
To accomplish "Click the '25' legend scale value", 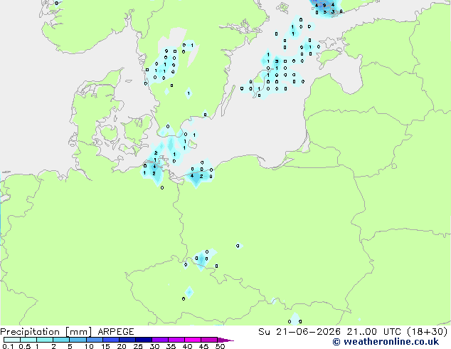I will 138,346.
